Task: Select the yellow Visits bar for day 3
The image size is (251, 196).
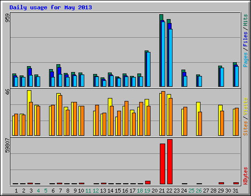Action: tap(29, 113)
